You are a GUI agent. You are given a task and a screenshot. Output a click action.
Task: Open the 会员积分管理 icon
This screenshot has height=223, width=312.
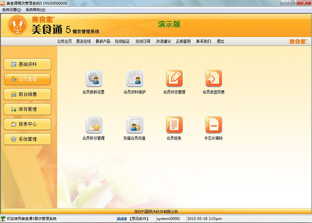(x=94, y=125)
